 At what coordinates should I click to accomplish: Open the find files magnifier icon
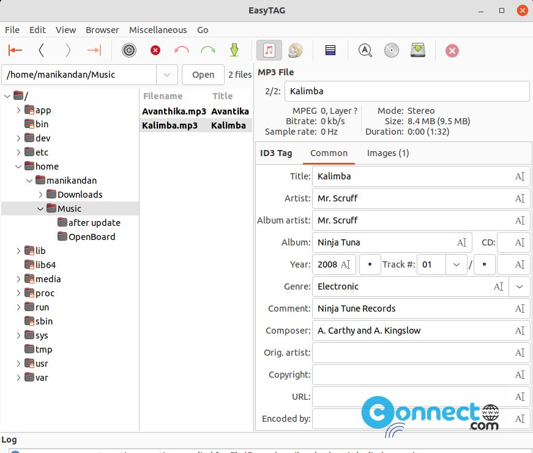[x=365, y=50]
